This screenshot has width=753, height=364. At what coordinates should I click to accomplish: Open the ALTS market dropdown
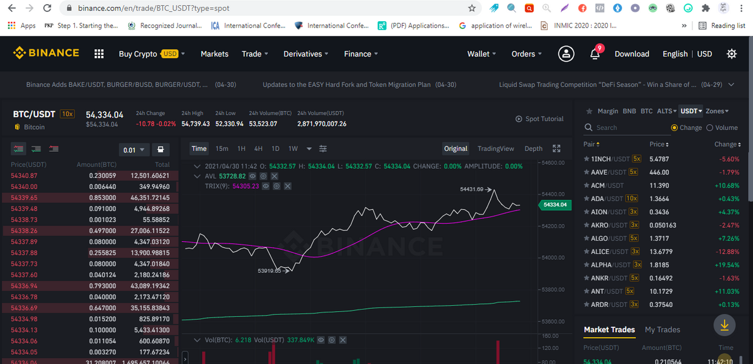666,111
